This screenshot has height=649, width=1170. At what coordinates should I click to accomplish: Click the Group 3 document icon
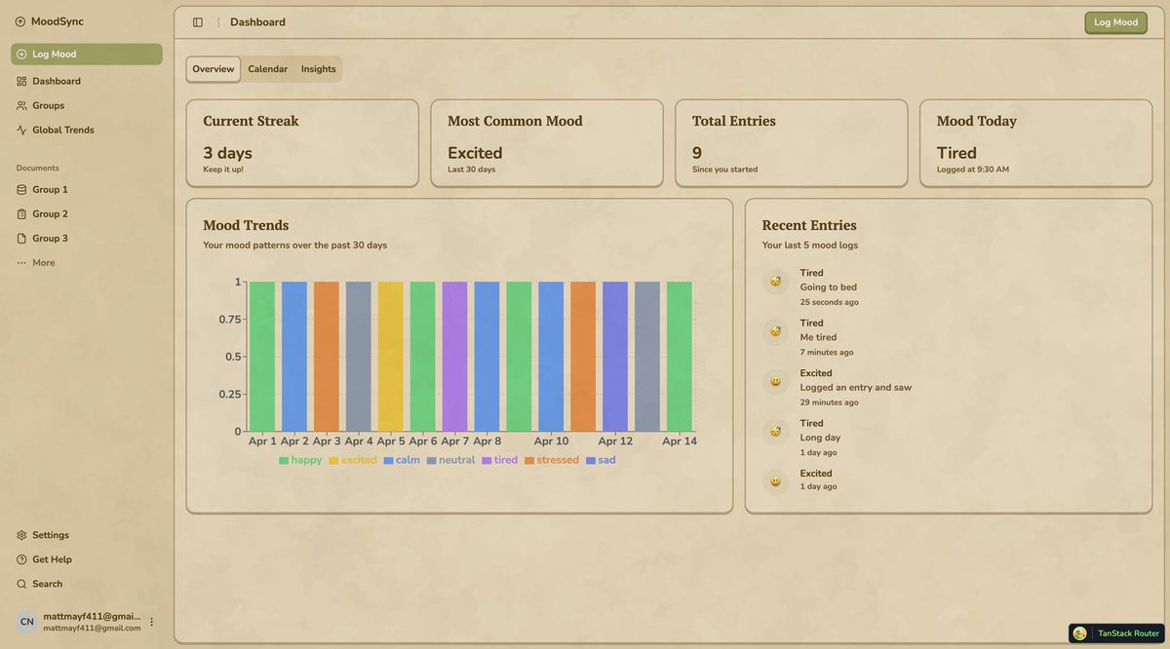[21, 239]
